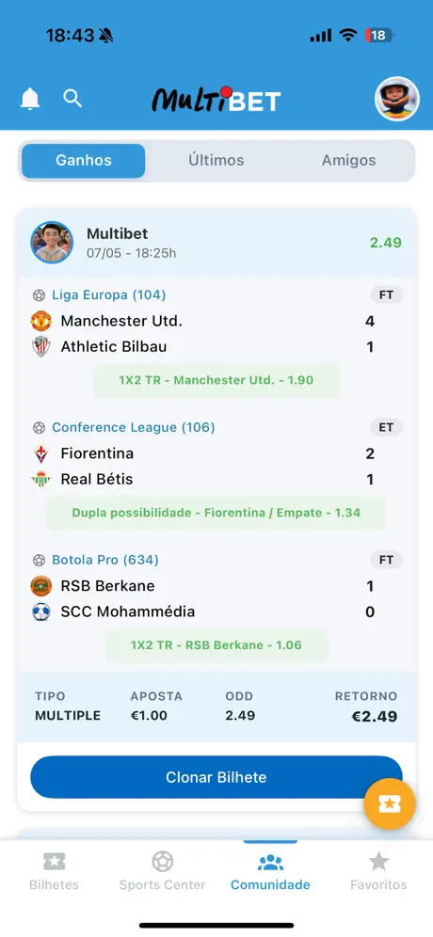Viewport: 433px width, 937px height.
Task: Switch to the Últimos tab
Action: click(x=216, y=160)
